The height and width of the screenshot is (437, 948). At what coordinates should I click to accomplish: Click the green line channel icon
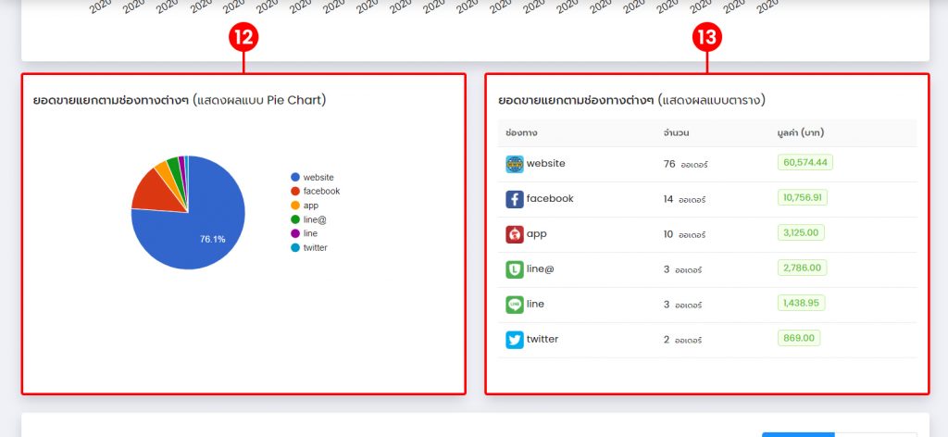click(x=515, y=304)
